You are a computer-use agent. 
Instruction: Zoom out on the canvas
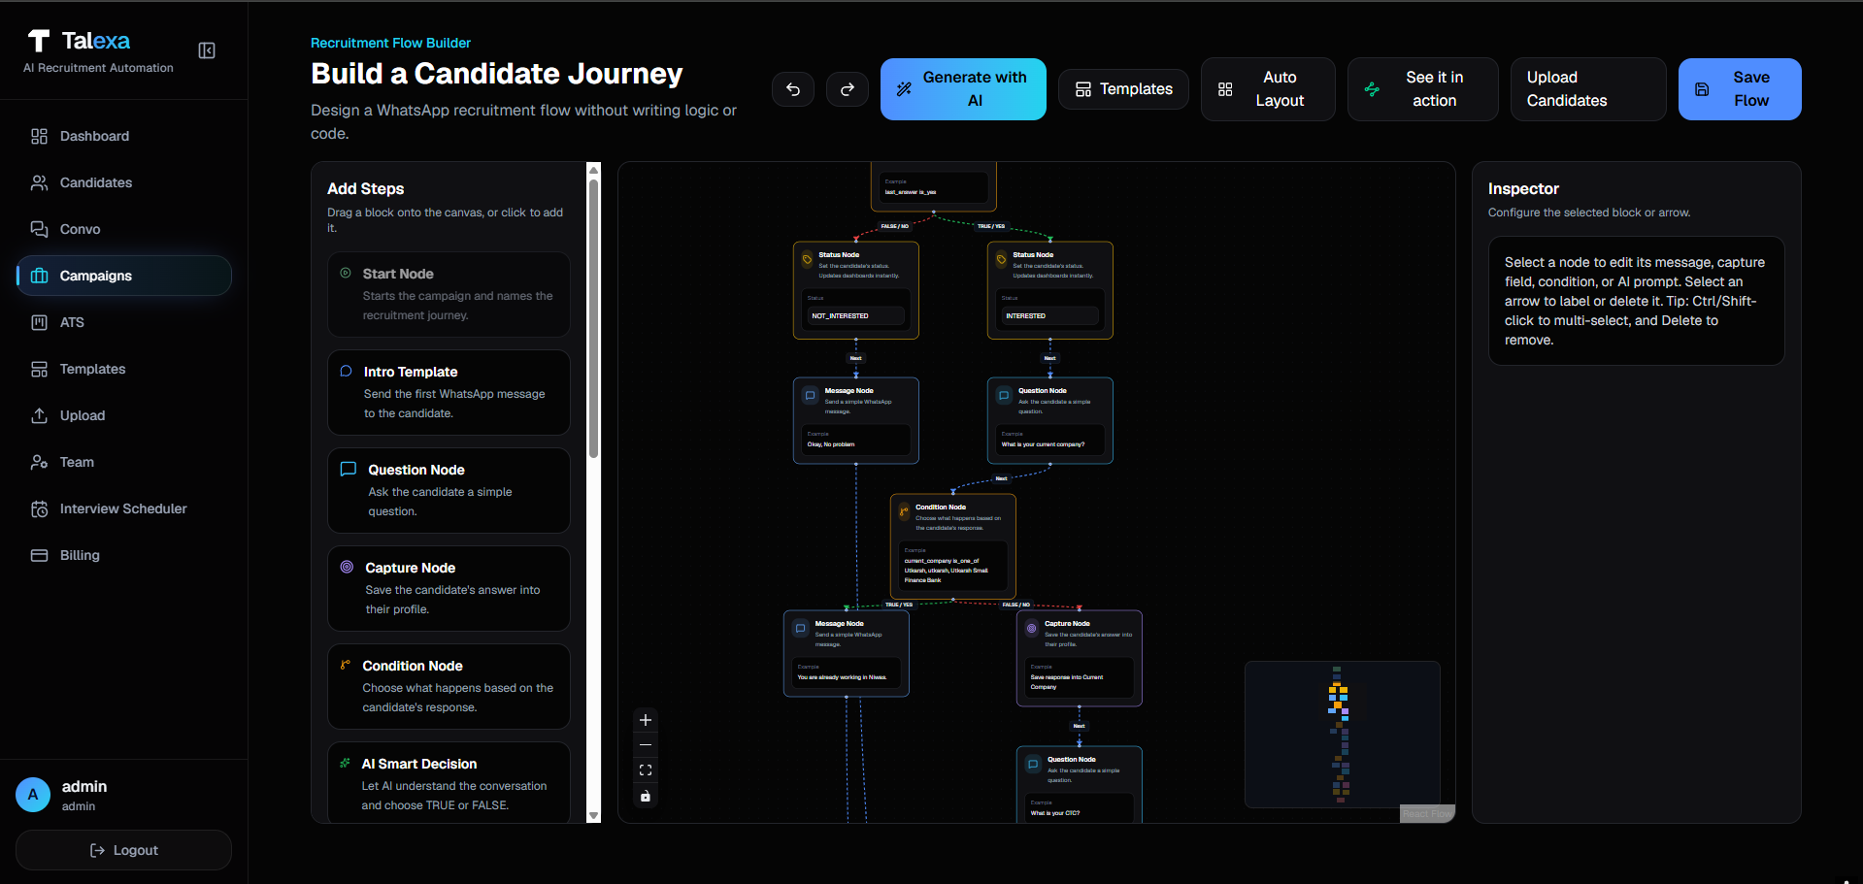(x=646, y=745)
